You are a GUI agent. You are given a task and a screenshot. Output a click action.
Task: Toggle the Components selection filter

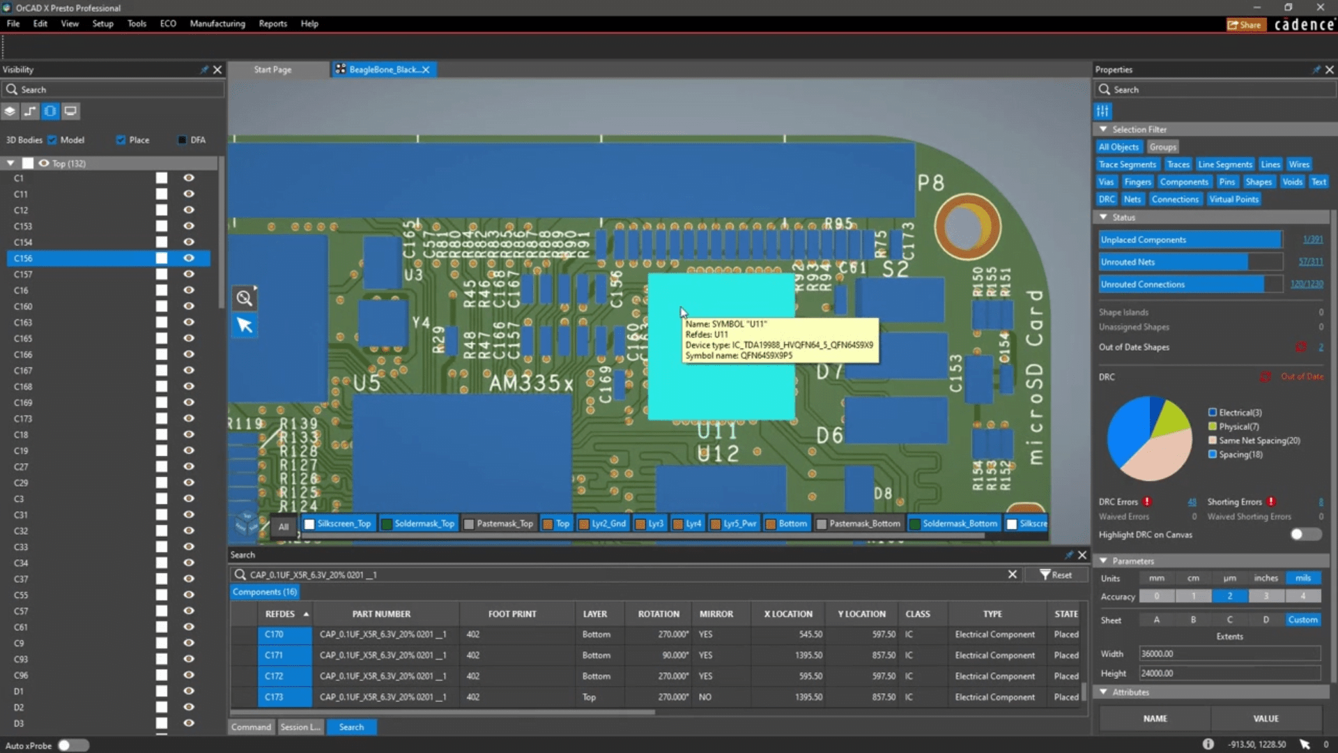[1184, 182]
